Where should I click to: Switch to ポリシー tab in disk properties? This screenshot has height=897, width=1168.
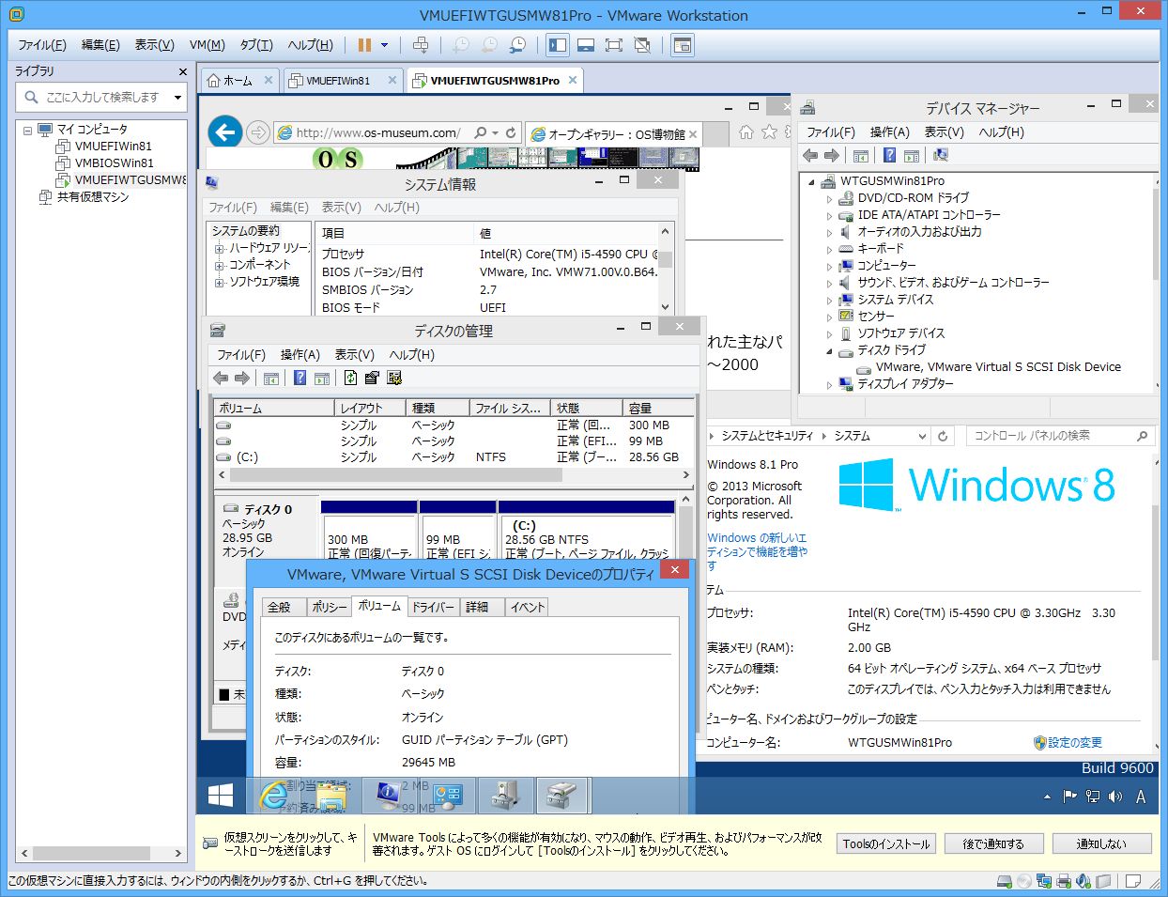click(x=329, y=607)
